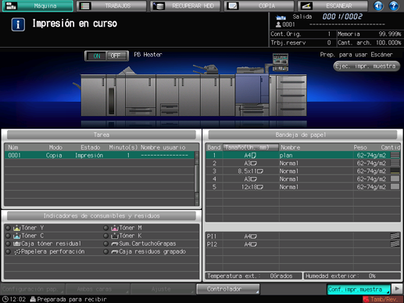The width and height of the screenshot is (404, 303).
Task: Click Configuración pap. button
Action: pyautogui.click(x=33, y=289)
